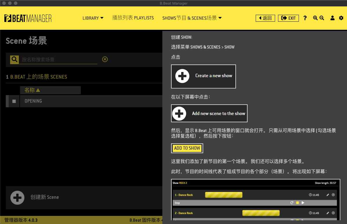
Task: Click the 'Scene 场景' page heading
Action: [x=26, y=41]
